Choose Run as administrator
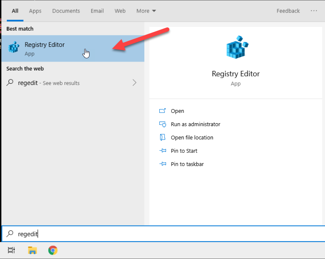This screenshot has width=325, height=259. pyautogui.click(x=196, y=124)
